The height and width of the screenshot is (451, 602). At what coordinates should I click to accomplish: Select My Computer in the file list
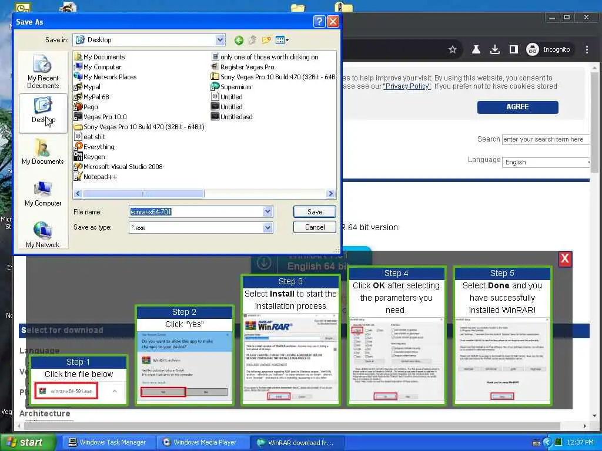click(x=98, y=67)
